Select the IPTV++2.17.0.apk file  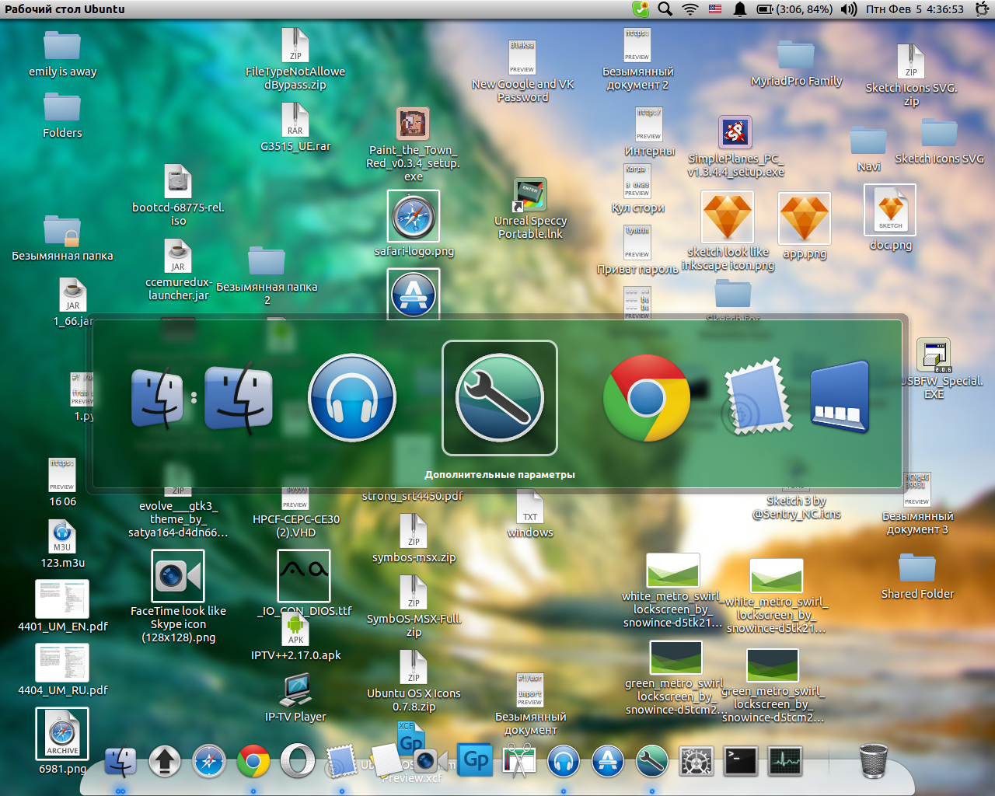[x=296, y=629]
